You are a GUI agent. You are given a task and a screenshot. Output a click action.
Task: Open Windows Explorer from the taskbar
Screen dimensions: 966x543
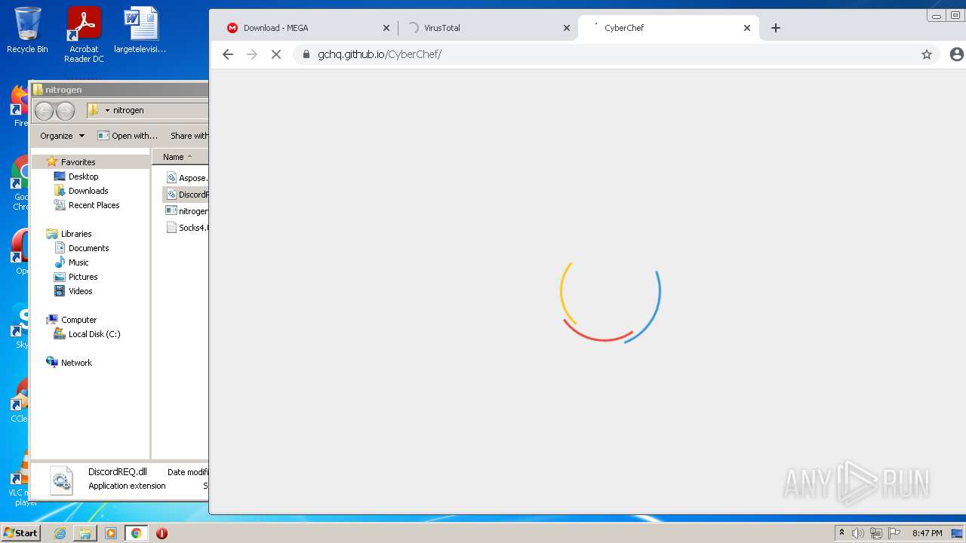pos(85,533)
